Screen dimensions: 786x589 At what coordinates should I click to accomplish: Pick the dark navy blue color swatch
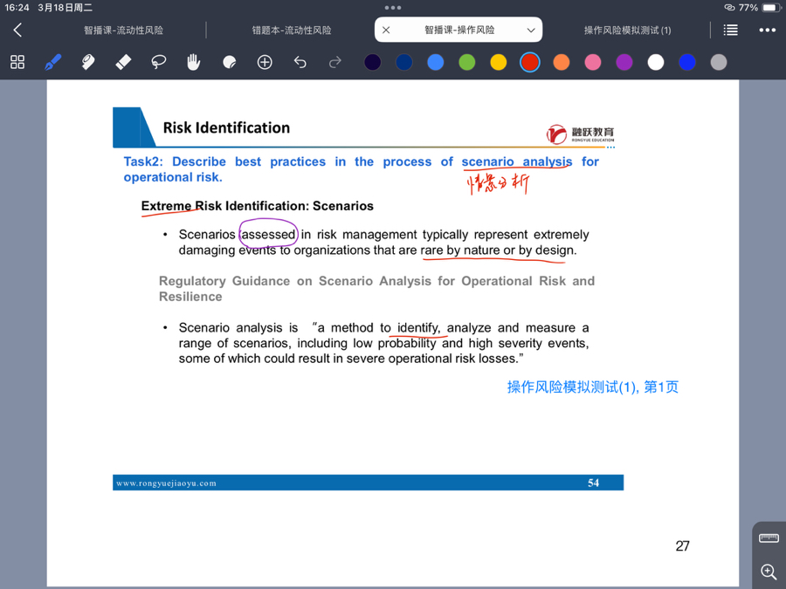[x=404, y=62]
